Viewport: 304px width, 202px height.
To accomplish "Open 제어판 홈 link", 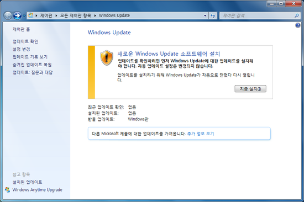I will [x=22, y=29].
